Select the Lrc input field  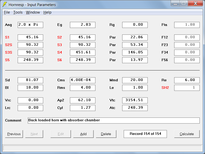click(x=30, y=108)
